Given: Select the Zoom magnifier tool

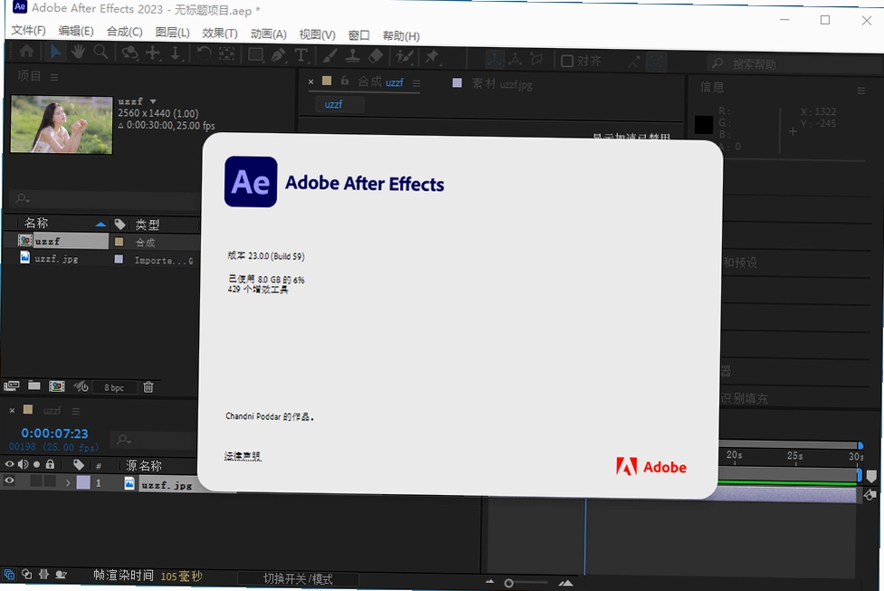Looking at the screenshot, I should pyautogui.click(x=100, y=52).
